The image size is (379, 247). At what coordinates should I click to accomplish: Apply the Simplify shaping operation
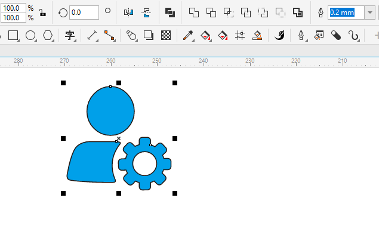246,13
